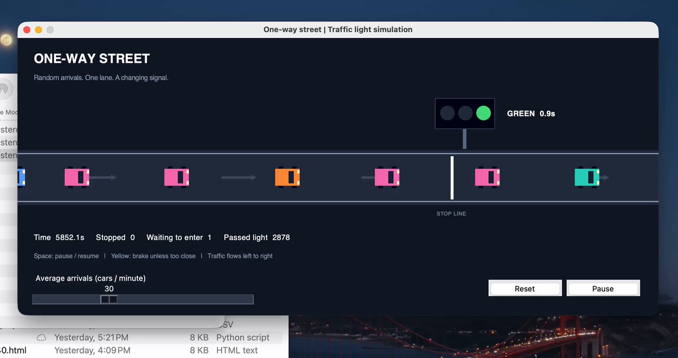The height and width of the screenshot is (358, 678).
Task: Click the middle unlit lamp of traffic light
Action: 466,113
